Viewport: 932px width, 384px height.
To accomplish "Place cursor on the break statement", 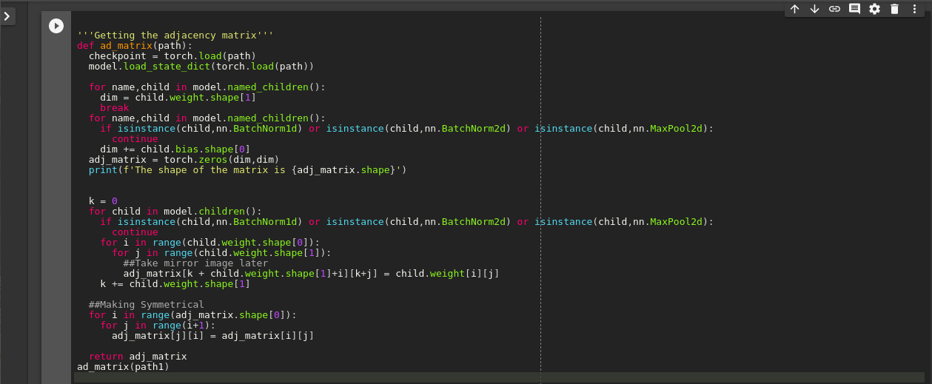I will (x=115, y=108).
